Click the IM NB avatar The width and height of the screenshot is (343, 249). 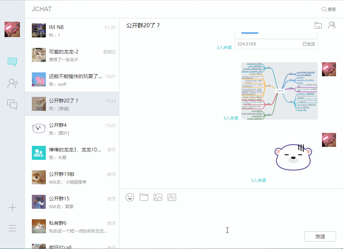pos(39,30)
